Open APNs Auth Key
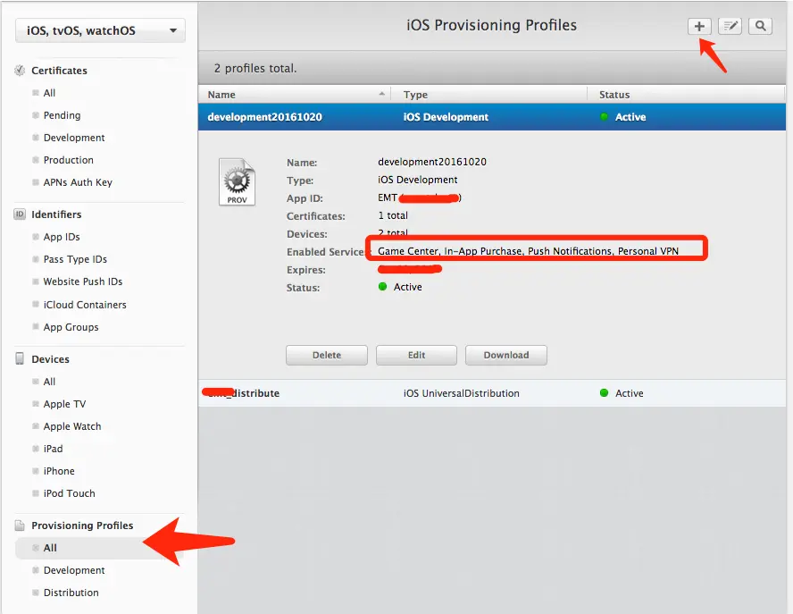793x614 pixels. click(x=78, y=182)
